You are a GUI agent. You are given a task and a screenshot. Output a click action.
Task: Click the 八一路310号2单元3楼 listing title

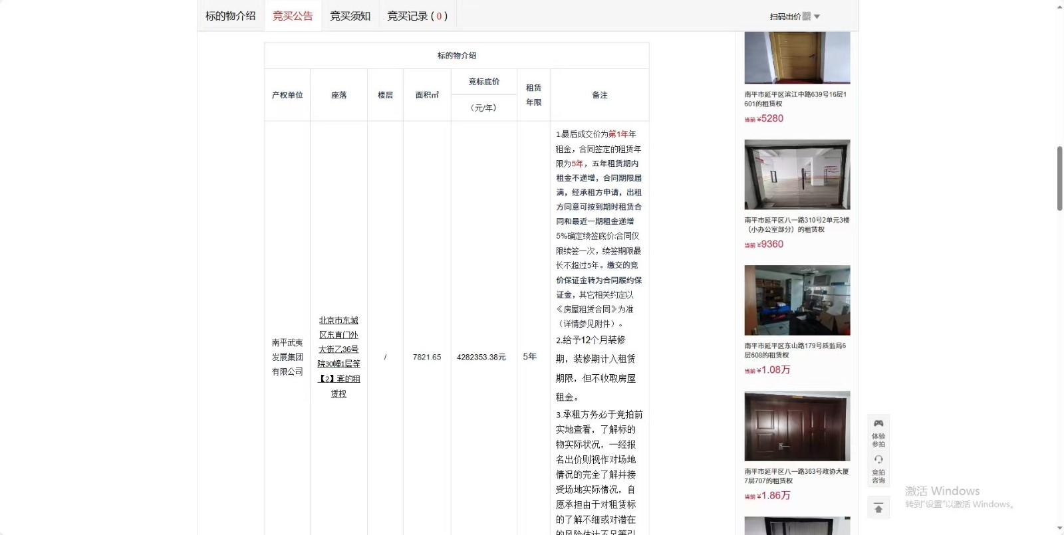pos(796,225)
